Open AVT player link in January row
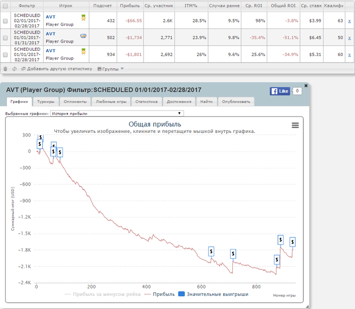Viewport: 355px width, 309px height. click(51, 34)
